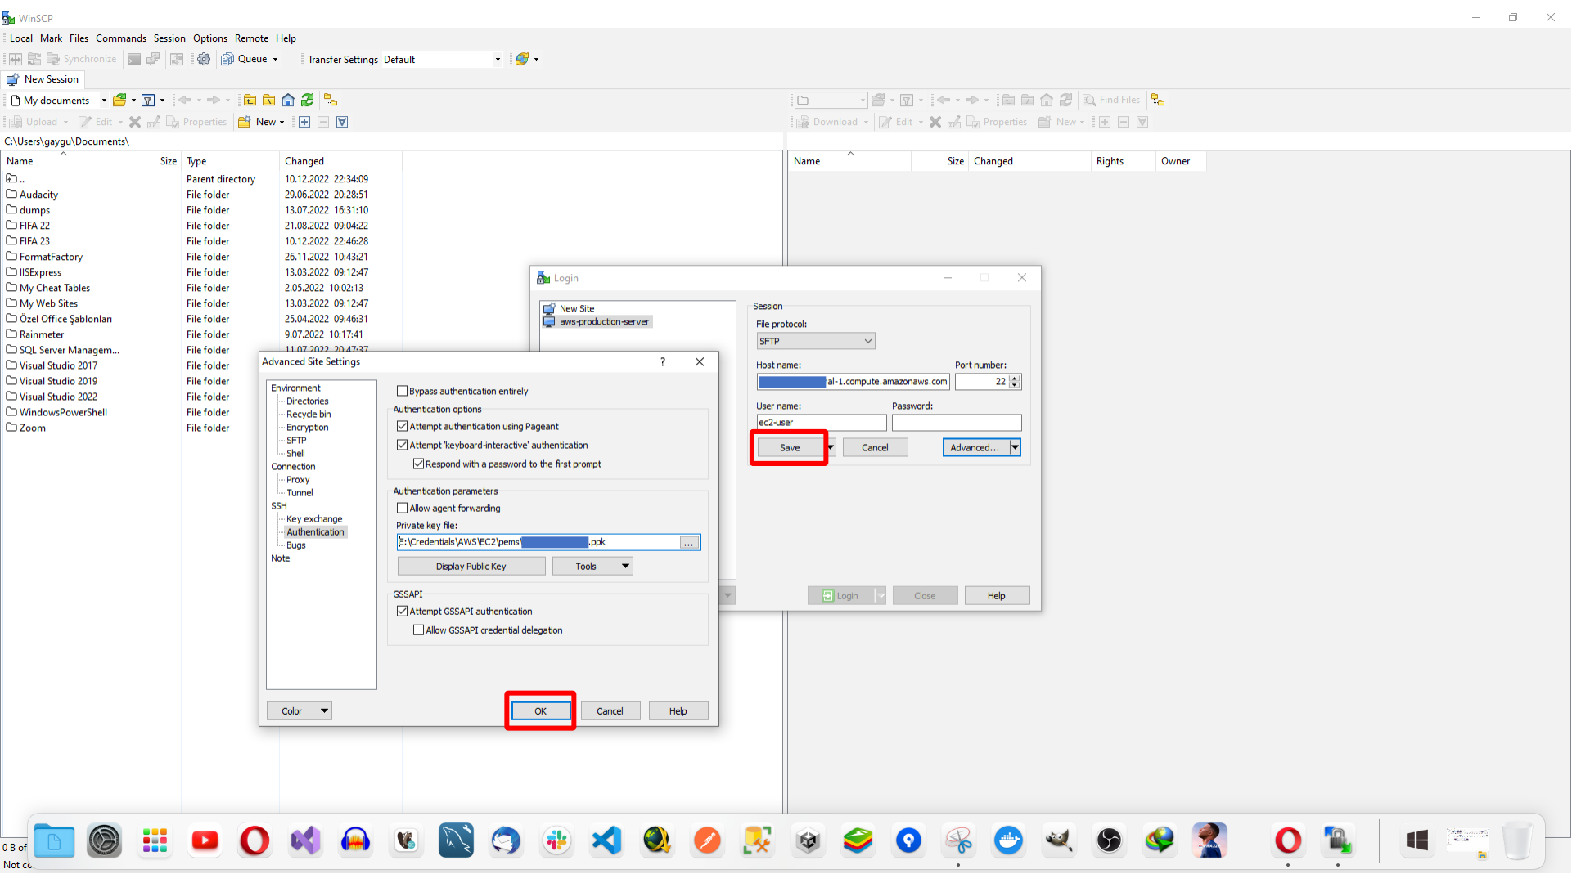Click the Queue icon in the toolbar
This screenshot has width=1572, height=883.
click(x=227, y=59)
